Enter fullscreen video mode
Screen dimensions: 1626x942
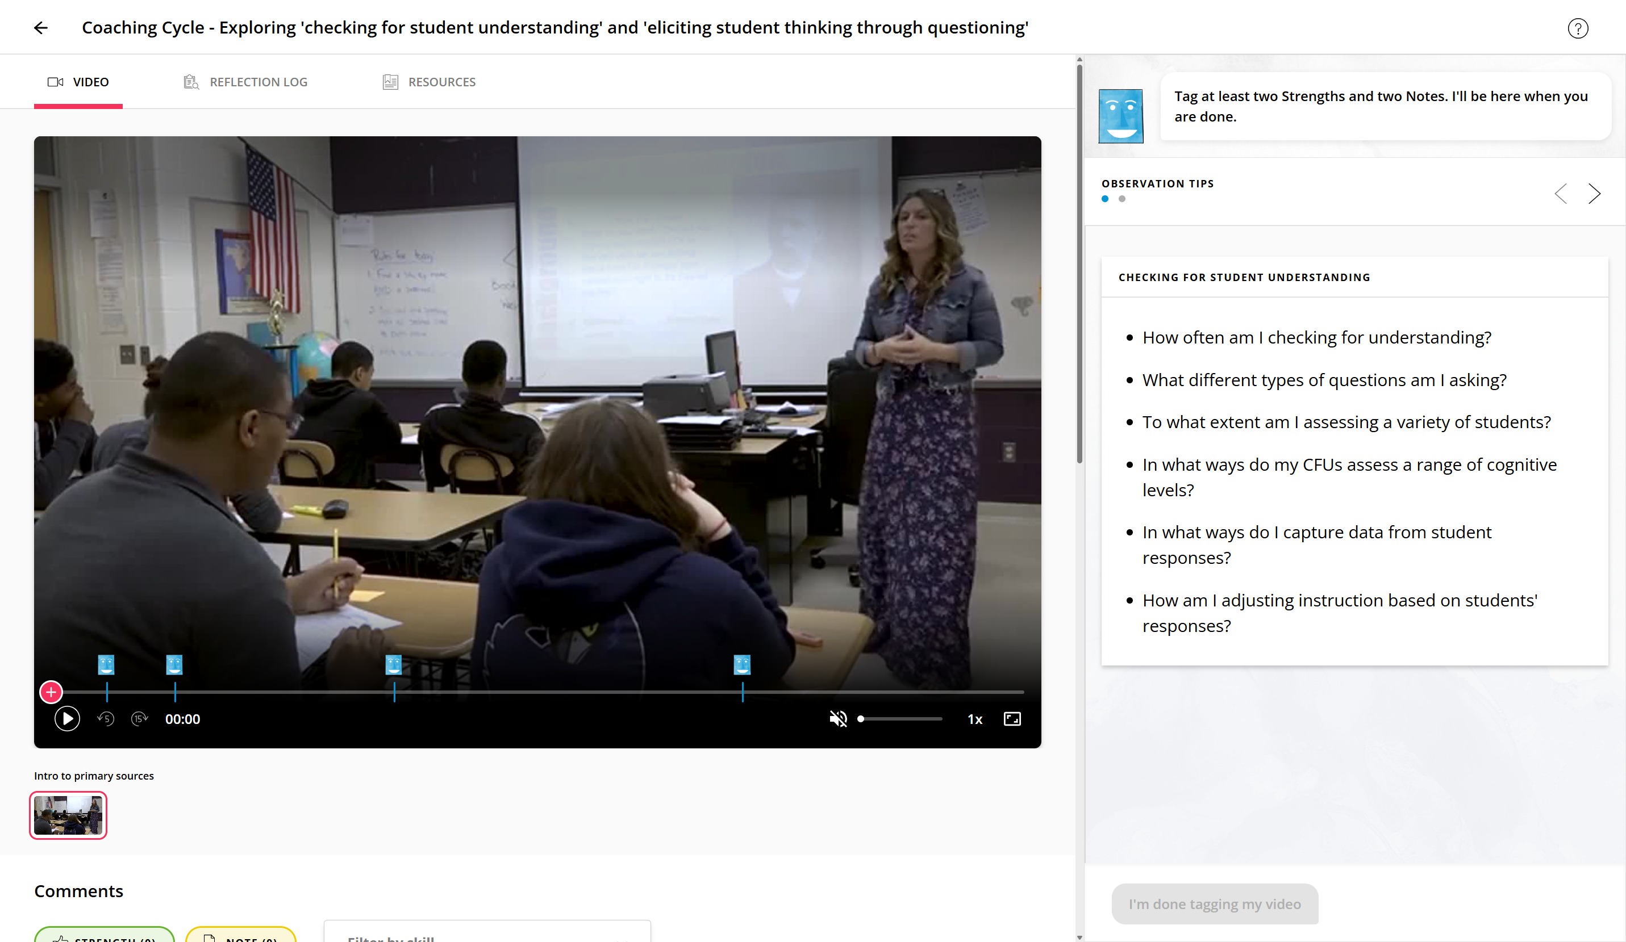(1012, 719)
